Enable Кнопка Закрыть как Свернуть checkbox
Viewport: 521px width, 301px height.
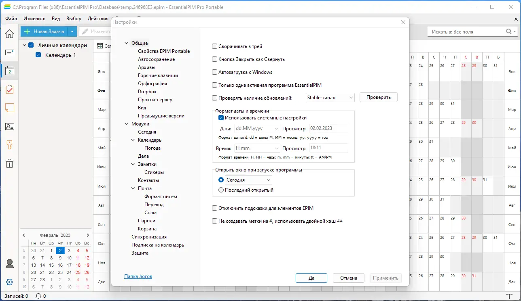click(215, 59)
